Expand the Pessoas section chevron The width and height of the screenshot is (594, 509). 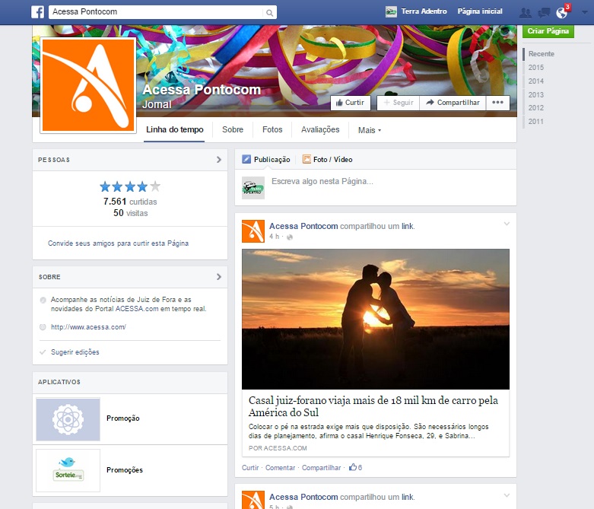[x=218, y=160]
